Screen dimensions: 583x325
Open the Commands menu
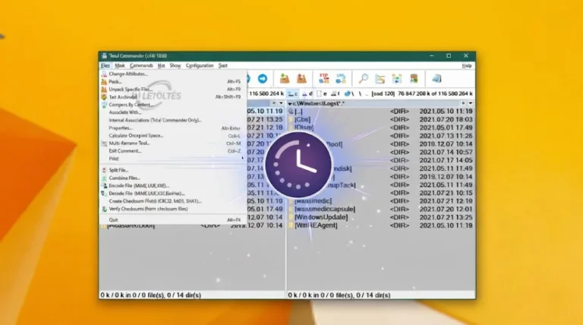pyautogui.click(x=141, y=65)
